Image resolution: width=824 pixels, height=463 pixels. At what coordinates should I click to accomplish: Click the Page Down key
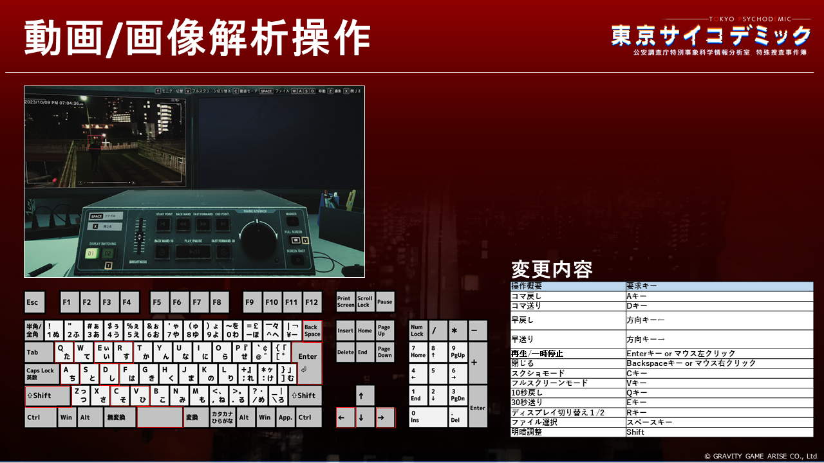385,352
